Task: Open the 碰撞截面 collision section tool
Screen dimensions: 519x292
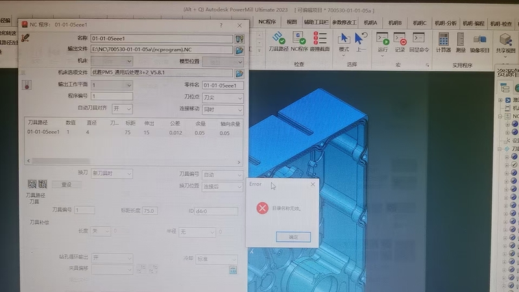Action: (319, 38)
